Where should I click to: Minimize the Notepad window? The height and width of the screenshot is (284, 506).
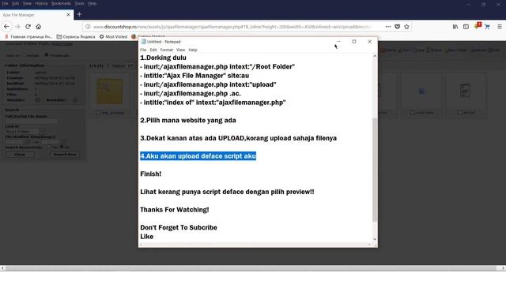point(338,42)
